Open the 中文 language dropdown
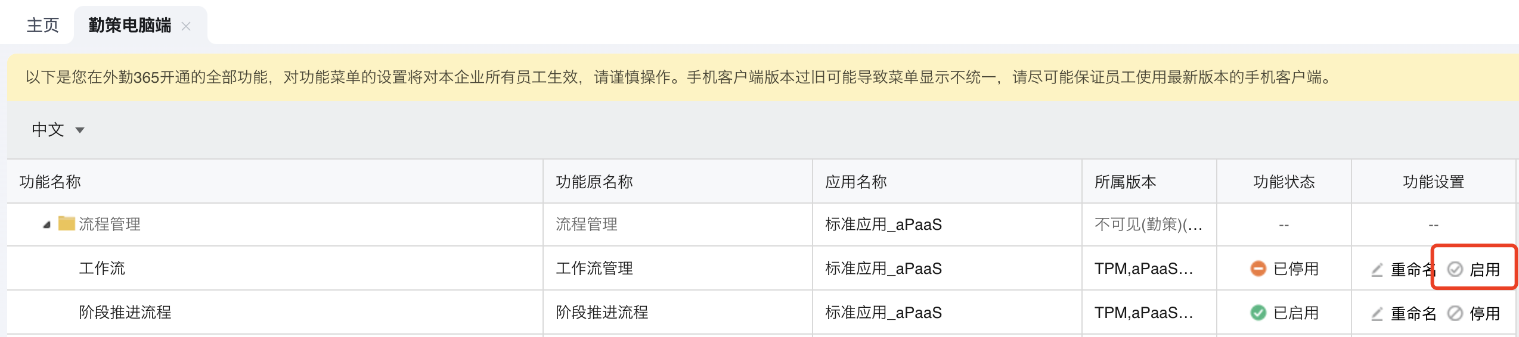Viewport: 1519px width, 337px height. 58,130
